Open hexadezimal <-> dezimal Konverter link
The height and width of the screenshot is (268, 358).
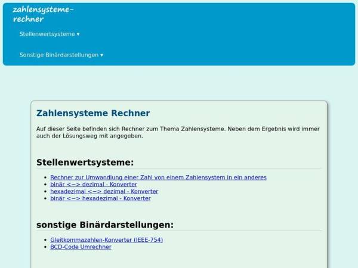104,191
